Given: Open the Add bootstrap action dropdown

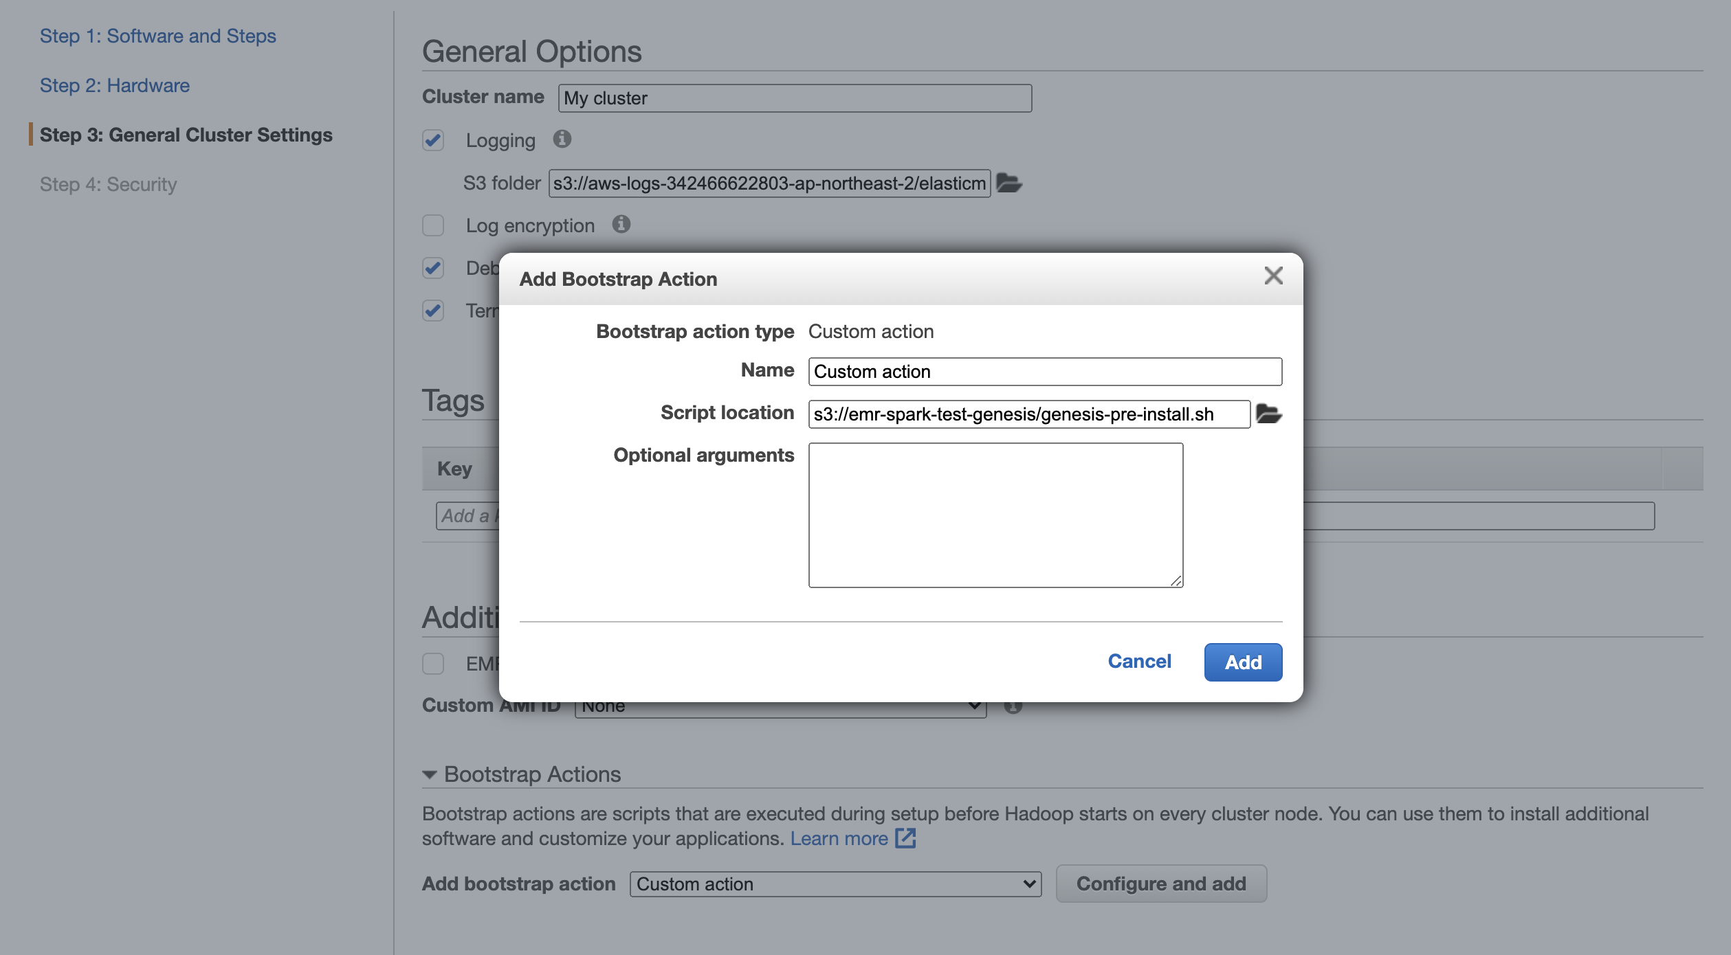Looking at the screenshot, I should (835, 884).
